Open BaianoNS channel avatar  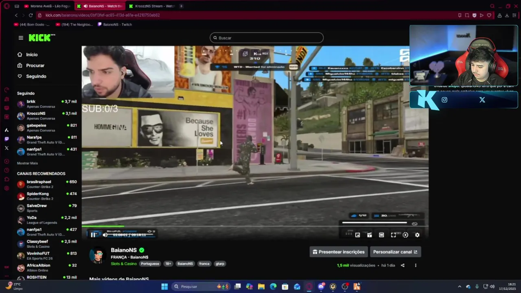(98, 256)
